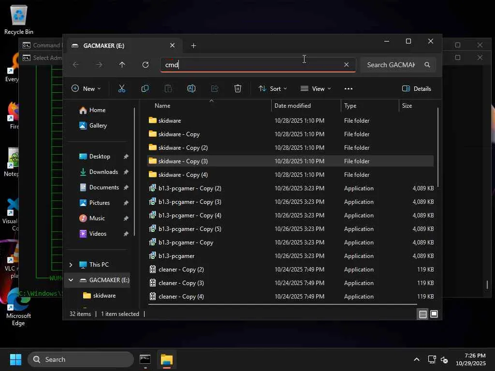
Task: Switch to details list view layout
Action: pos(423,314)
